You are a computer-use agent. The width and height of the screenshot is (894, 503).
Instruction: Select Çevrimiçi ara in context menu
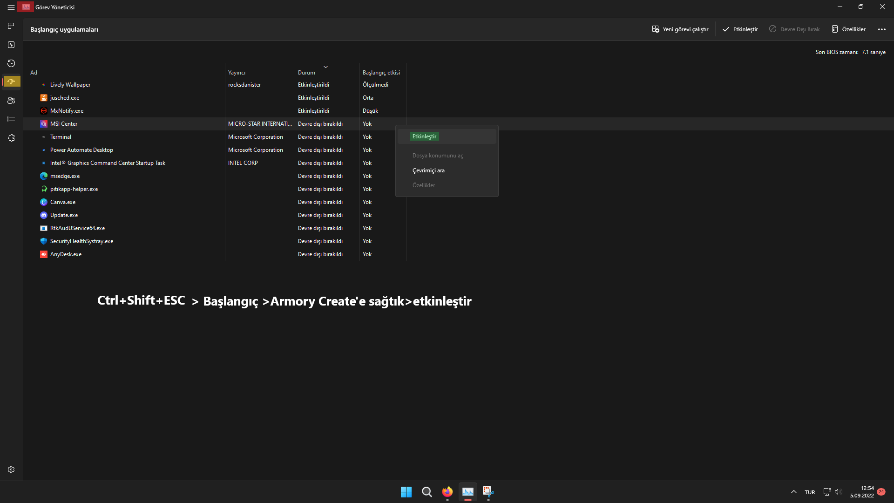tap(428, 170)
